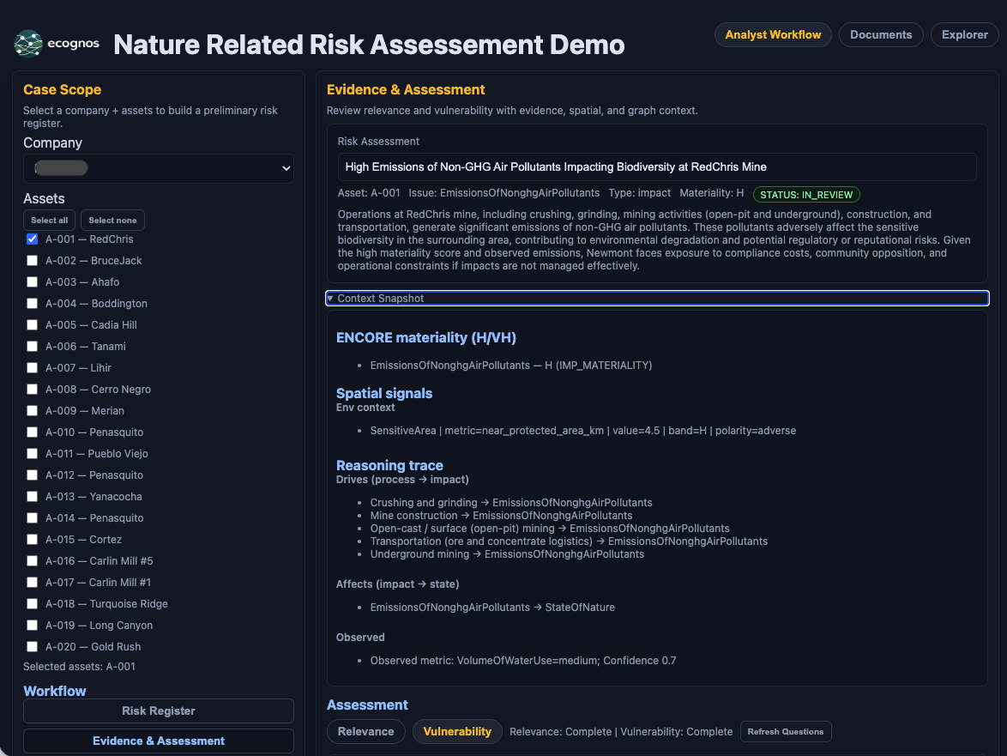1007x756 pixels.
Task: Select the Vulnerability assessment tab
Action: click(457, 732)
